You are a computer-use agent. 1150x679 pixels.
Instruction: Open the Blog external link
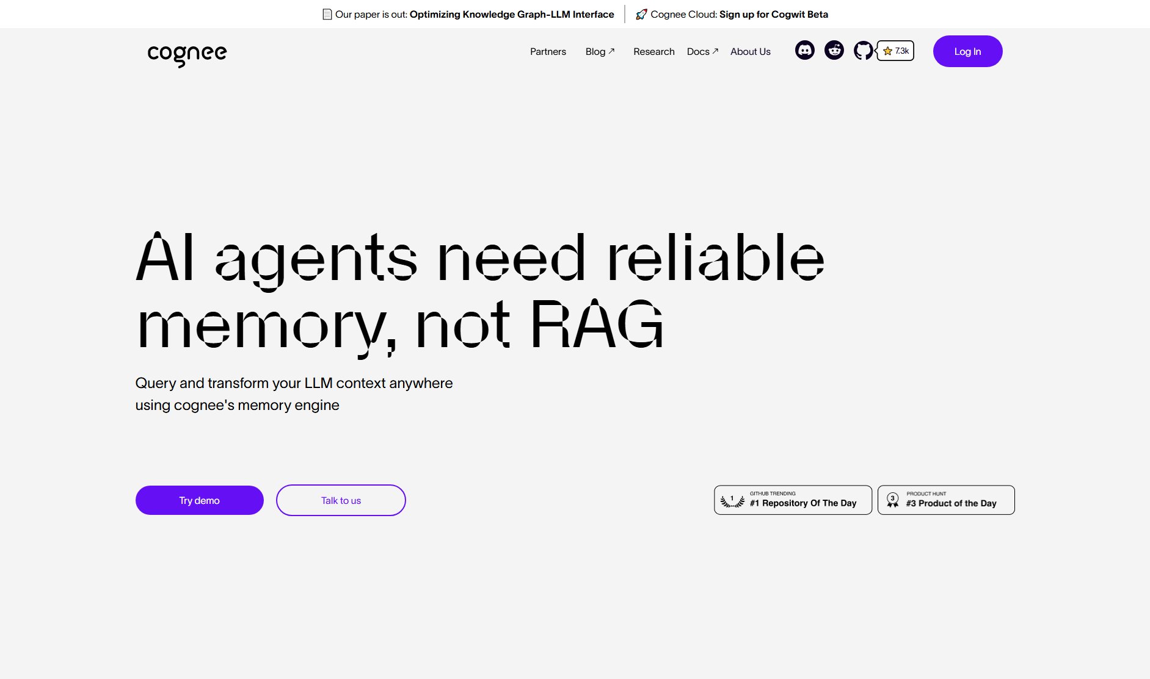pos(600,51)
